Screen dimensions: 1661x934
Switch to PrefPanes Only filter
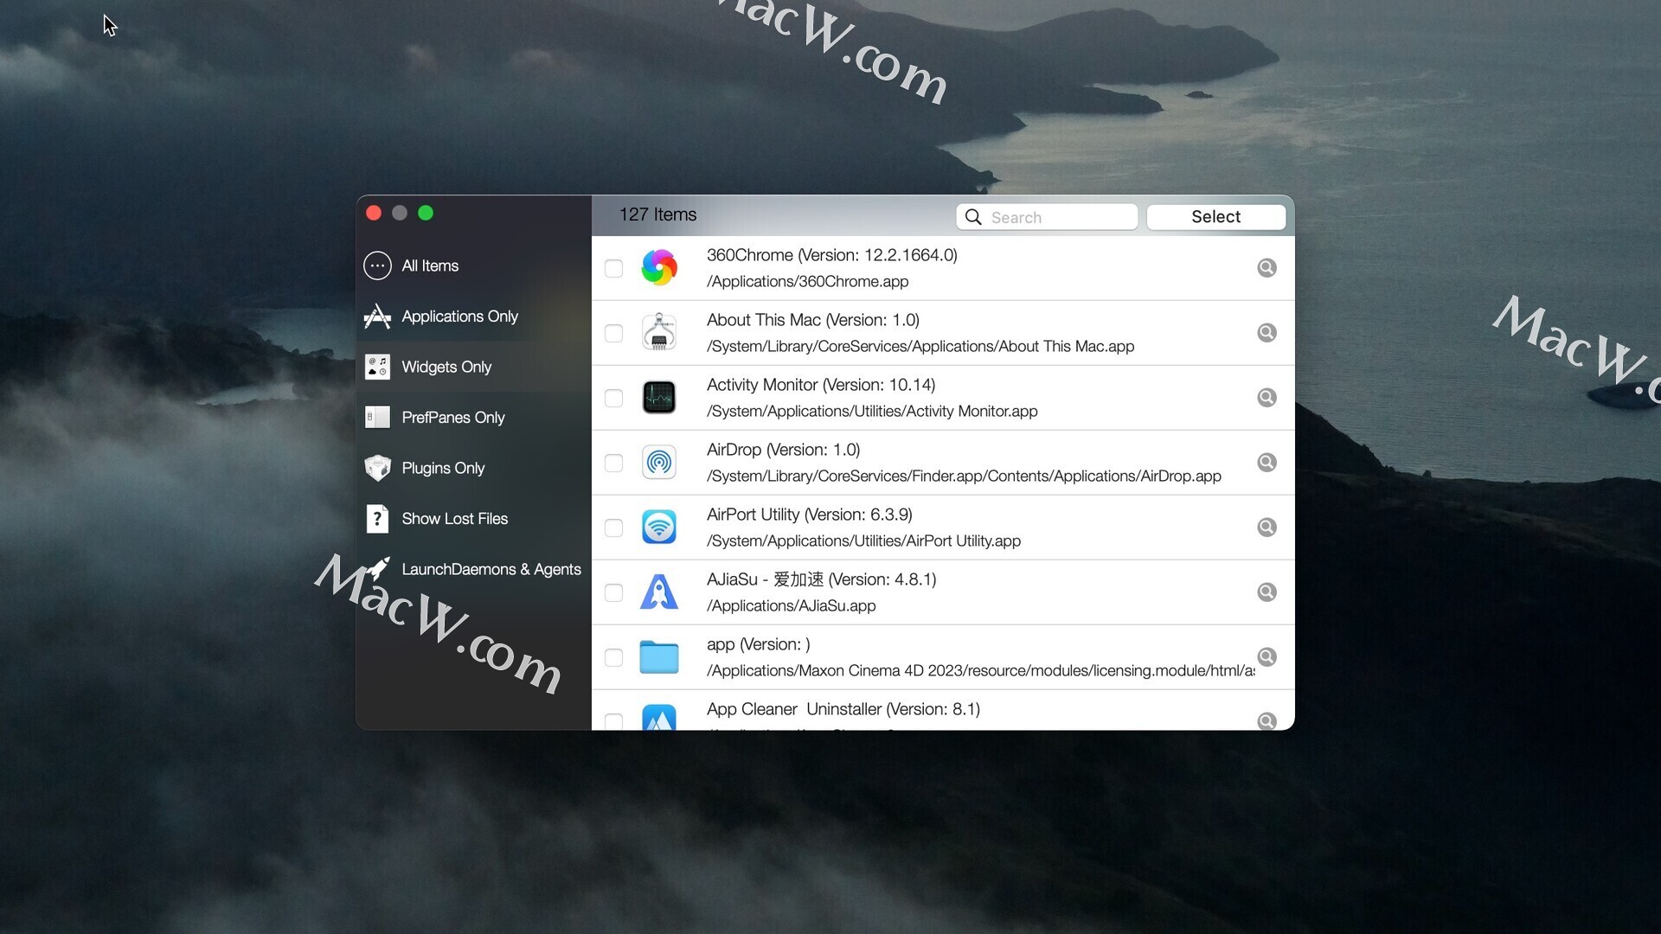tap(473, 418)
